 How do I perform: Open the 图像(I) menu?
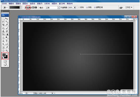[x=18, y=4]
